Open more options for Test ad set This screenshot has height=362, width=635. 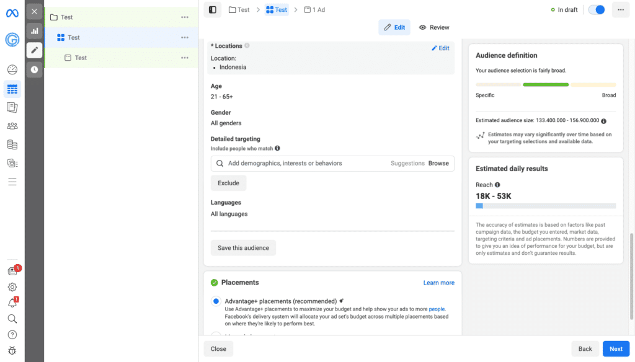pyautogui.click(x=185, y=38)
